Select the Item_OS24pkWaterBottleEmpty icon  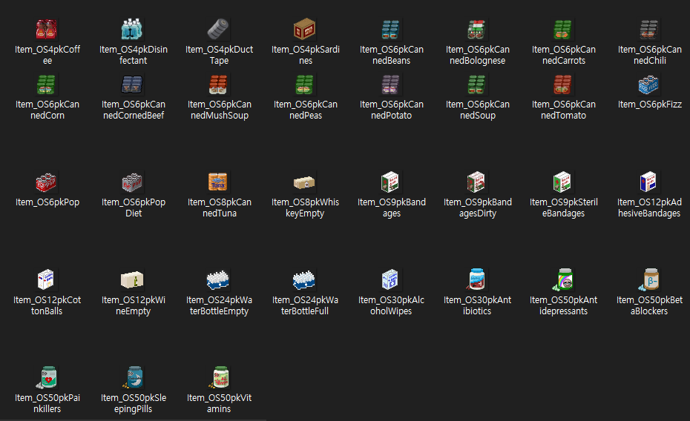[218, 280]
